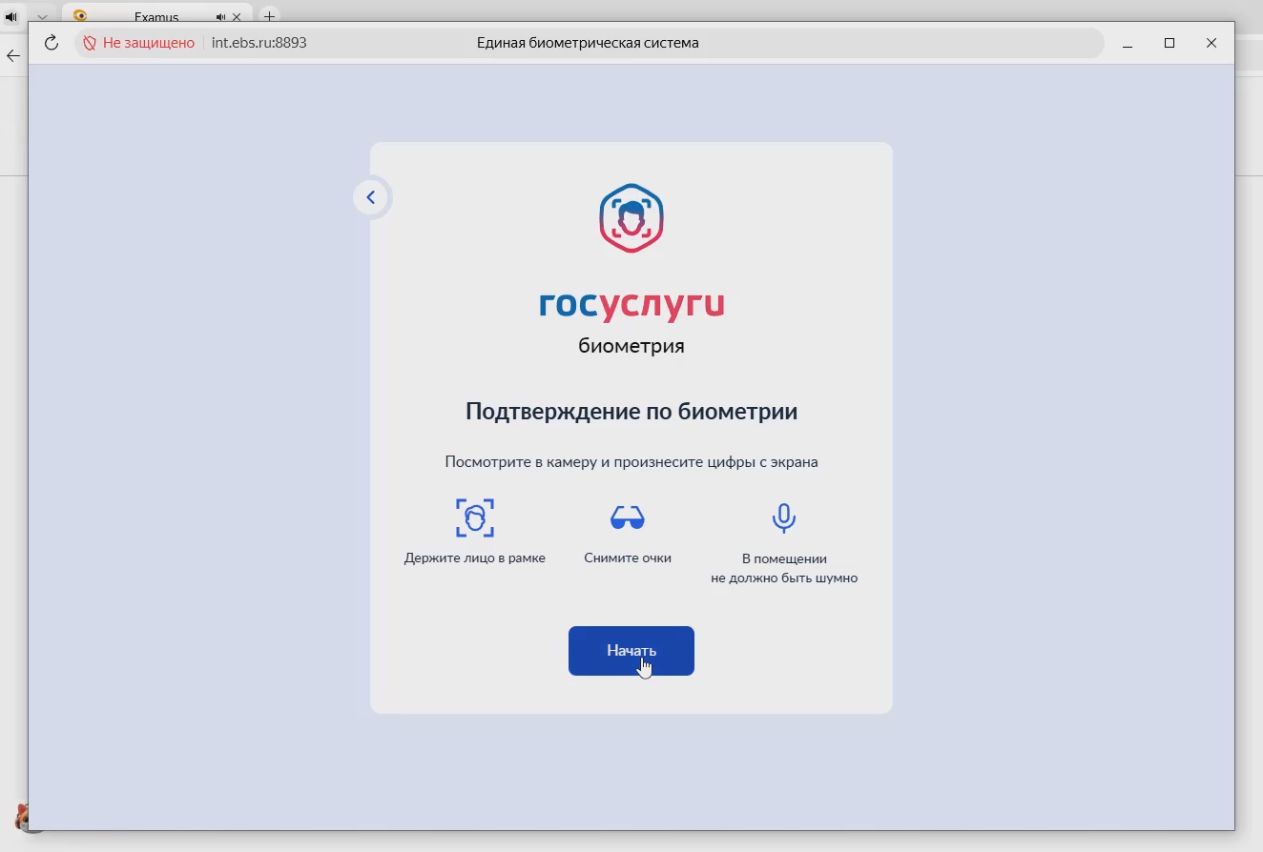Reload the page with the refresh icon

point(52,43)
